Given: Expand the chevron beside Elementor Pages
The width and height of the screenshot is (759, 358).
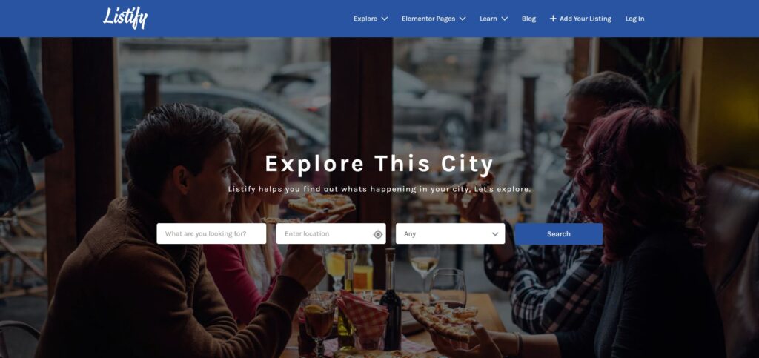Looking at the screenshot, I should tap(463, 19).
